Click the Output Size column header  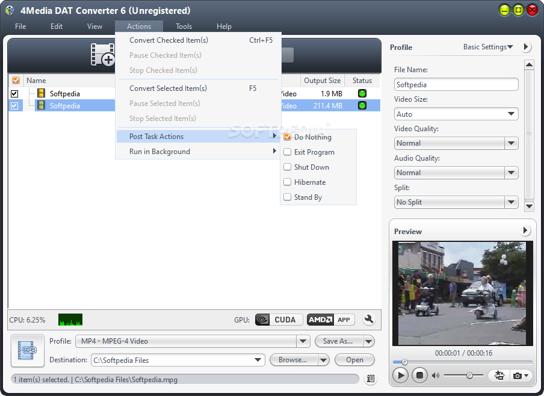(322, 81)
